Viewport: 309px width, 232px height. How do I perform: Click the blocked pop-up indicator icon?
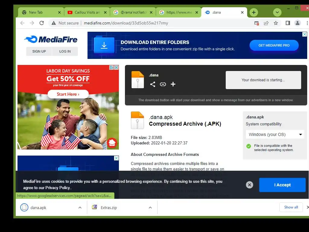[256, 23]
